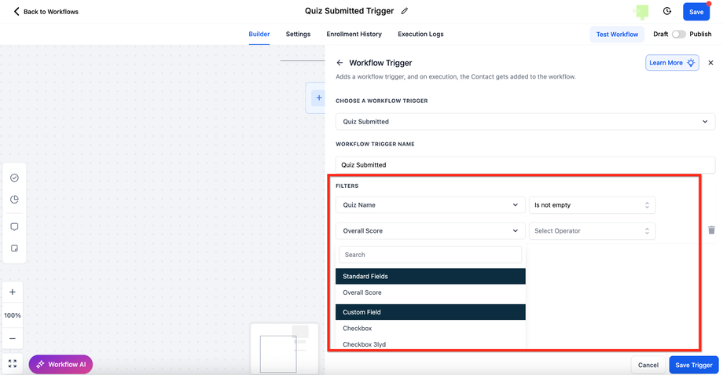Image resolution: width=723 pixels, height=375 pixels.
Task: Delete the Overall Score filter row
Action: coord(711,230)
